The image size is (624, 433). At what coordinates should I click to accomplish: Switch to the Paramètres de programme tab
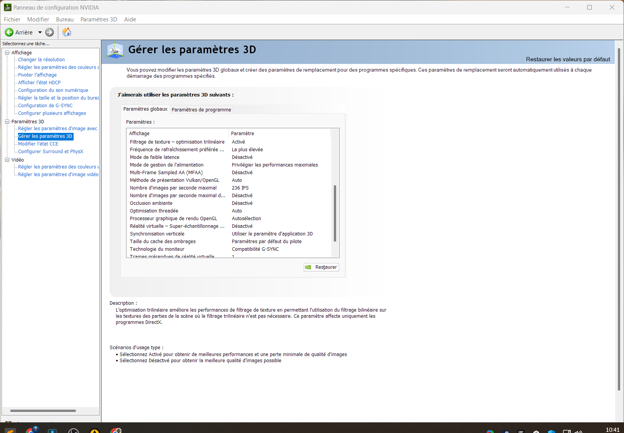(201, 109)
